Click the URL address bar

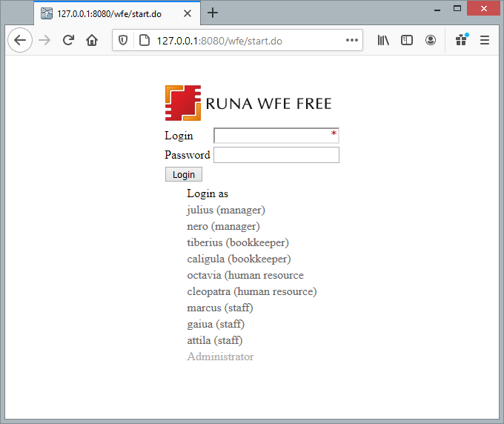[245, 41]
